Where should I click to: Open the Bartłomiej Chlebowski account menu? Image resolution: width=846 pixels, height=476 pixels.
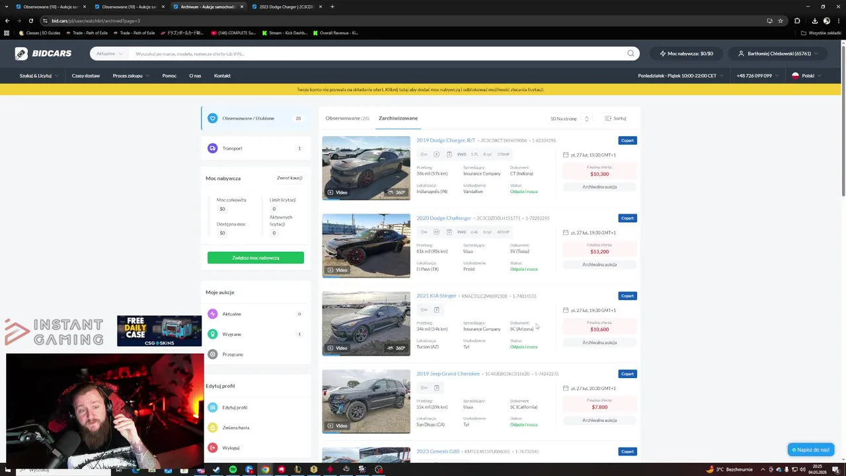pos(779,54)
